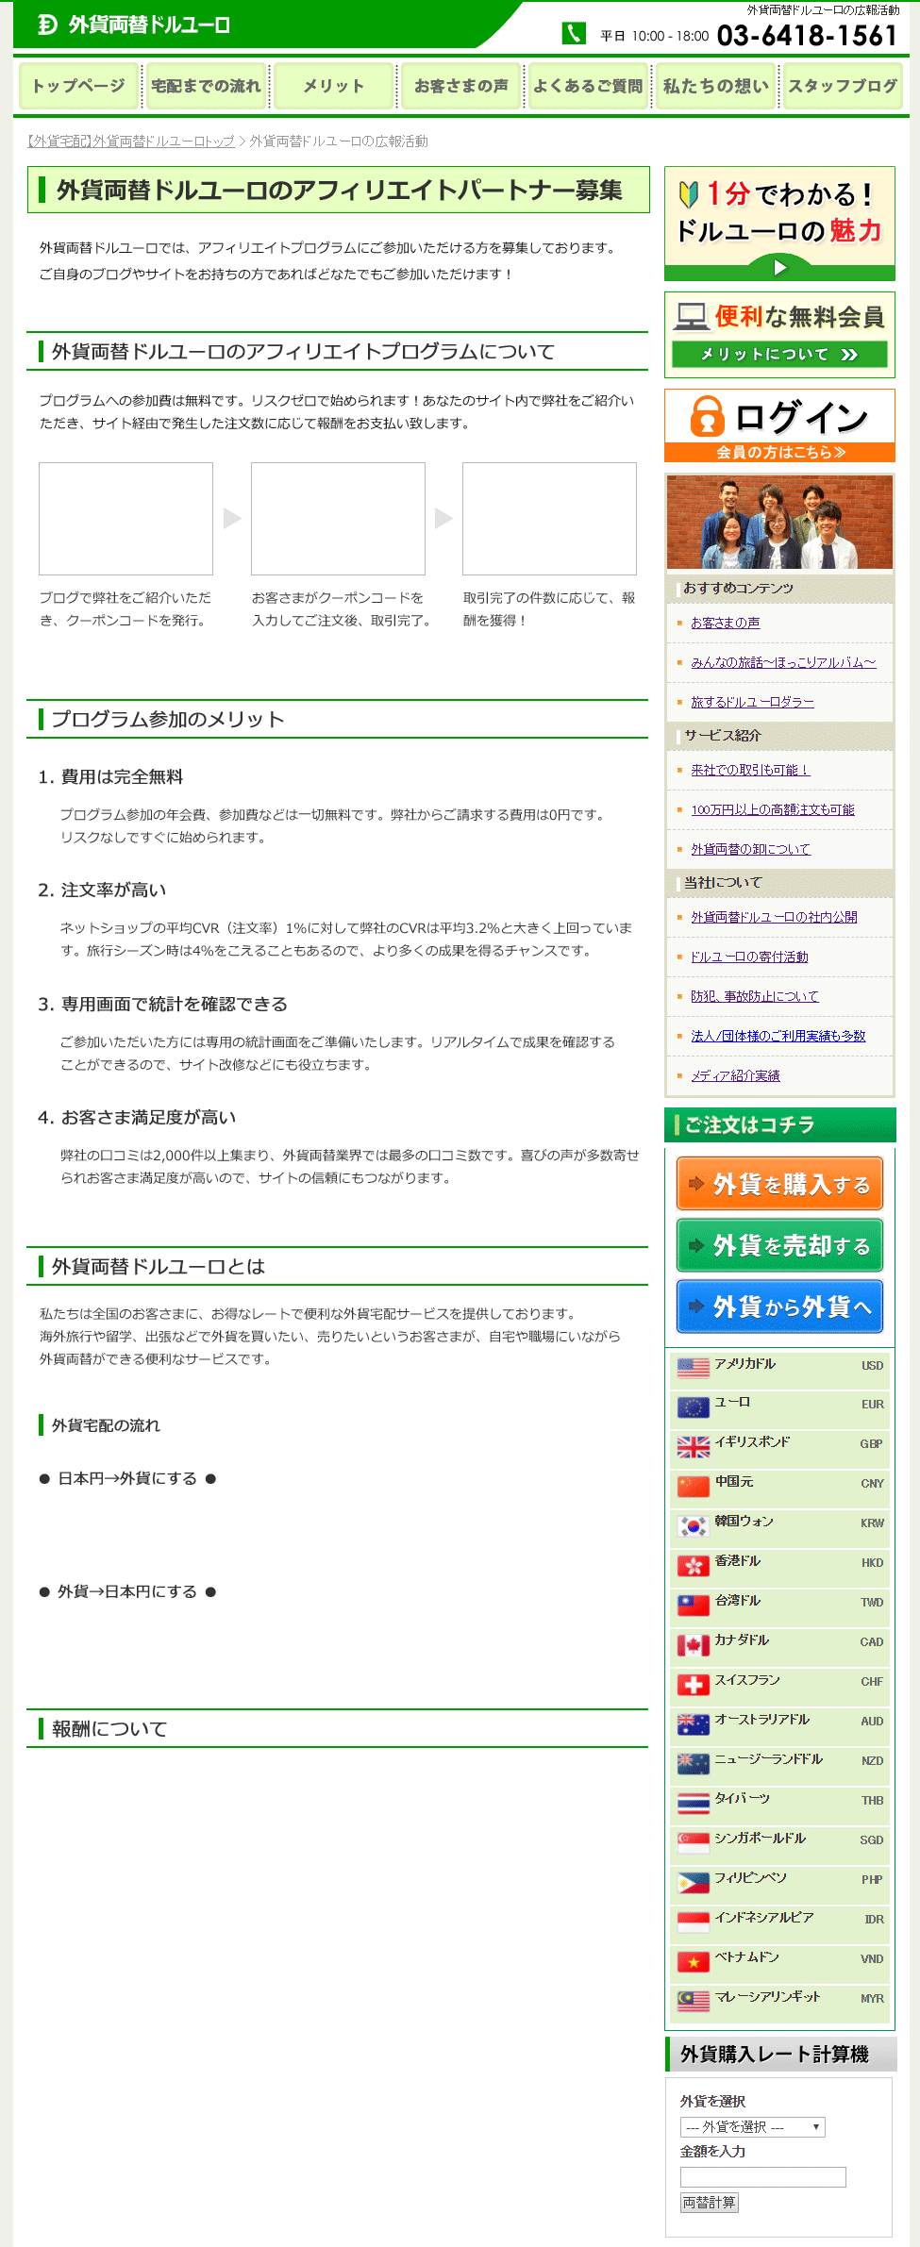
Task: Click the Swiss flag icon for CHF
Action: (693, 1685)
